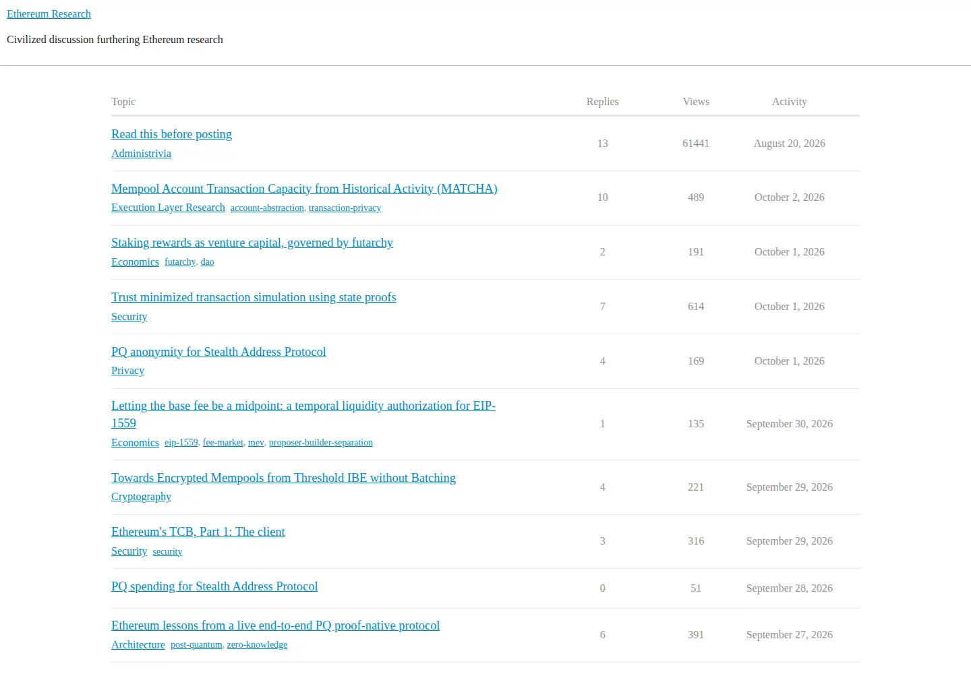
Task: Click the Activity column header
Action: (789, 102)
